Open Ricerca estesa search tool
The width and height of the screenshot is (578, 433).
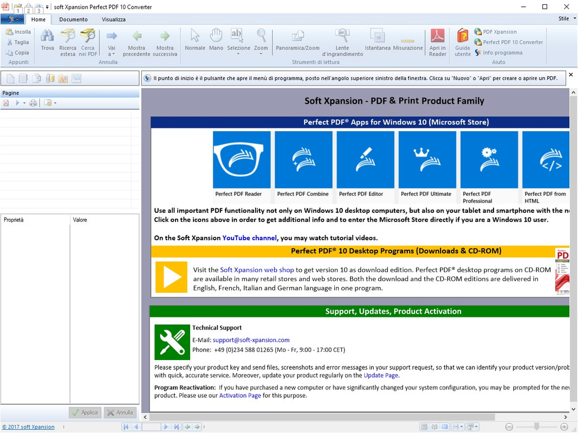tap(68, 42)
